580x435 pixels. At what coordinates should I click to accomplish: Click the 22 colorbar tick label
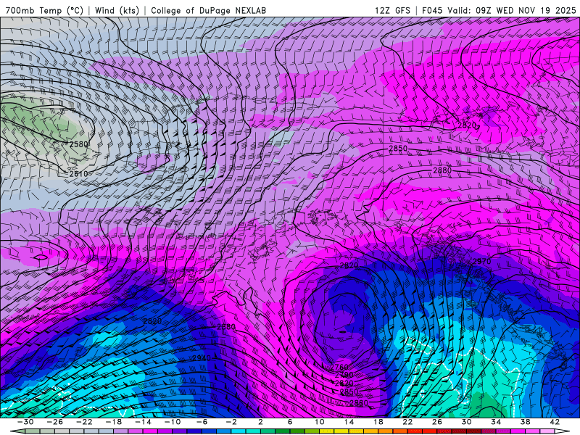[x=407, y=422]
